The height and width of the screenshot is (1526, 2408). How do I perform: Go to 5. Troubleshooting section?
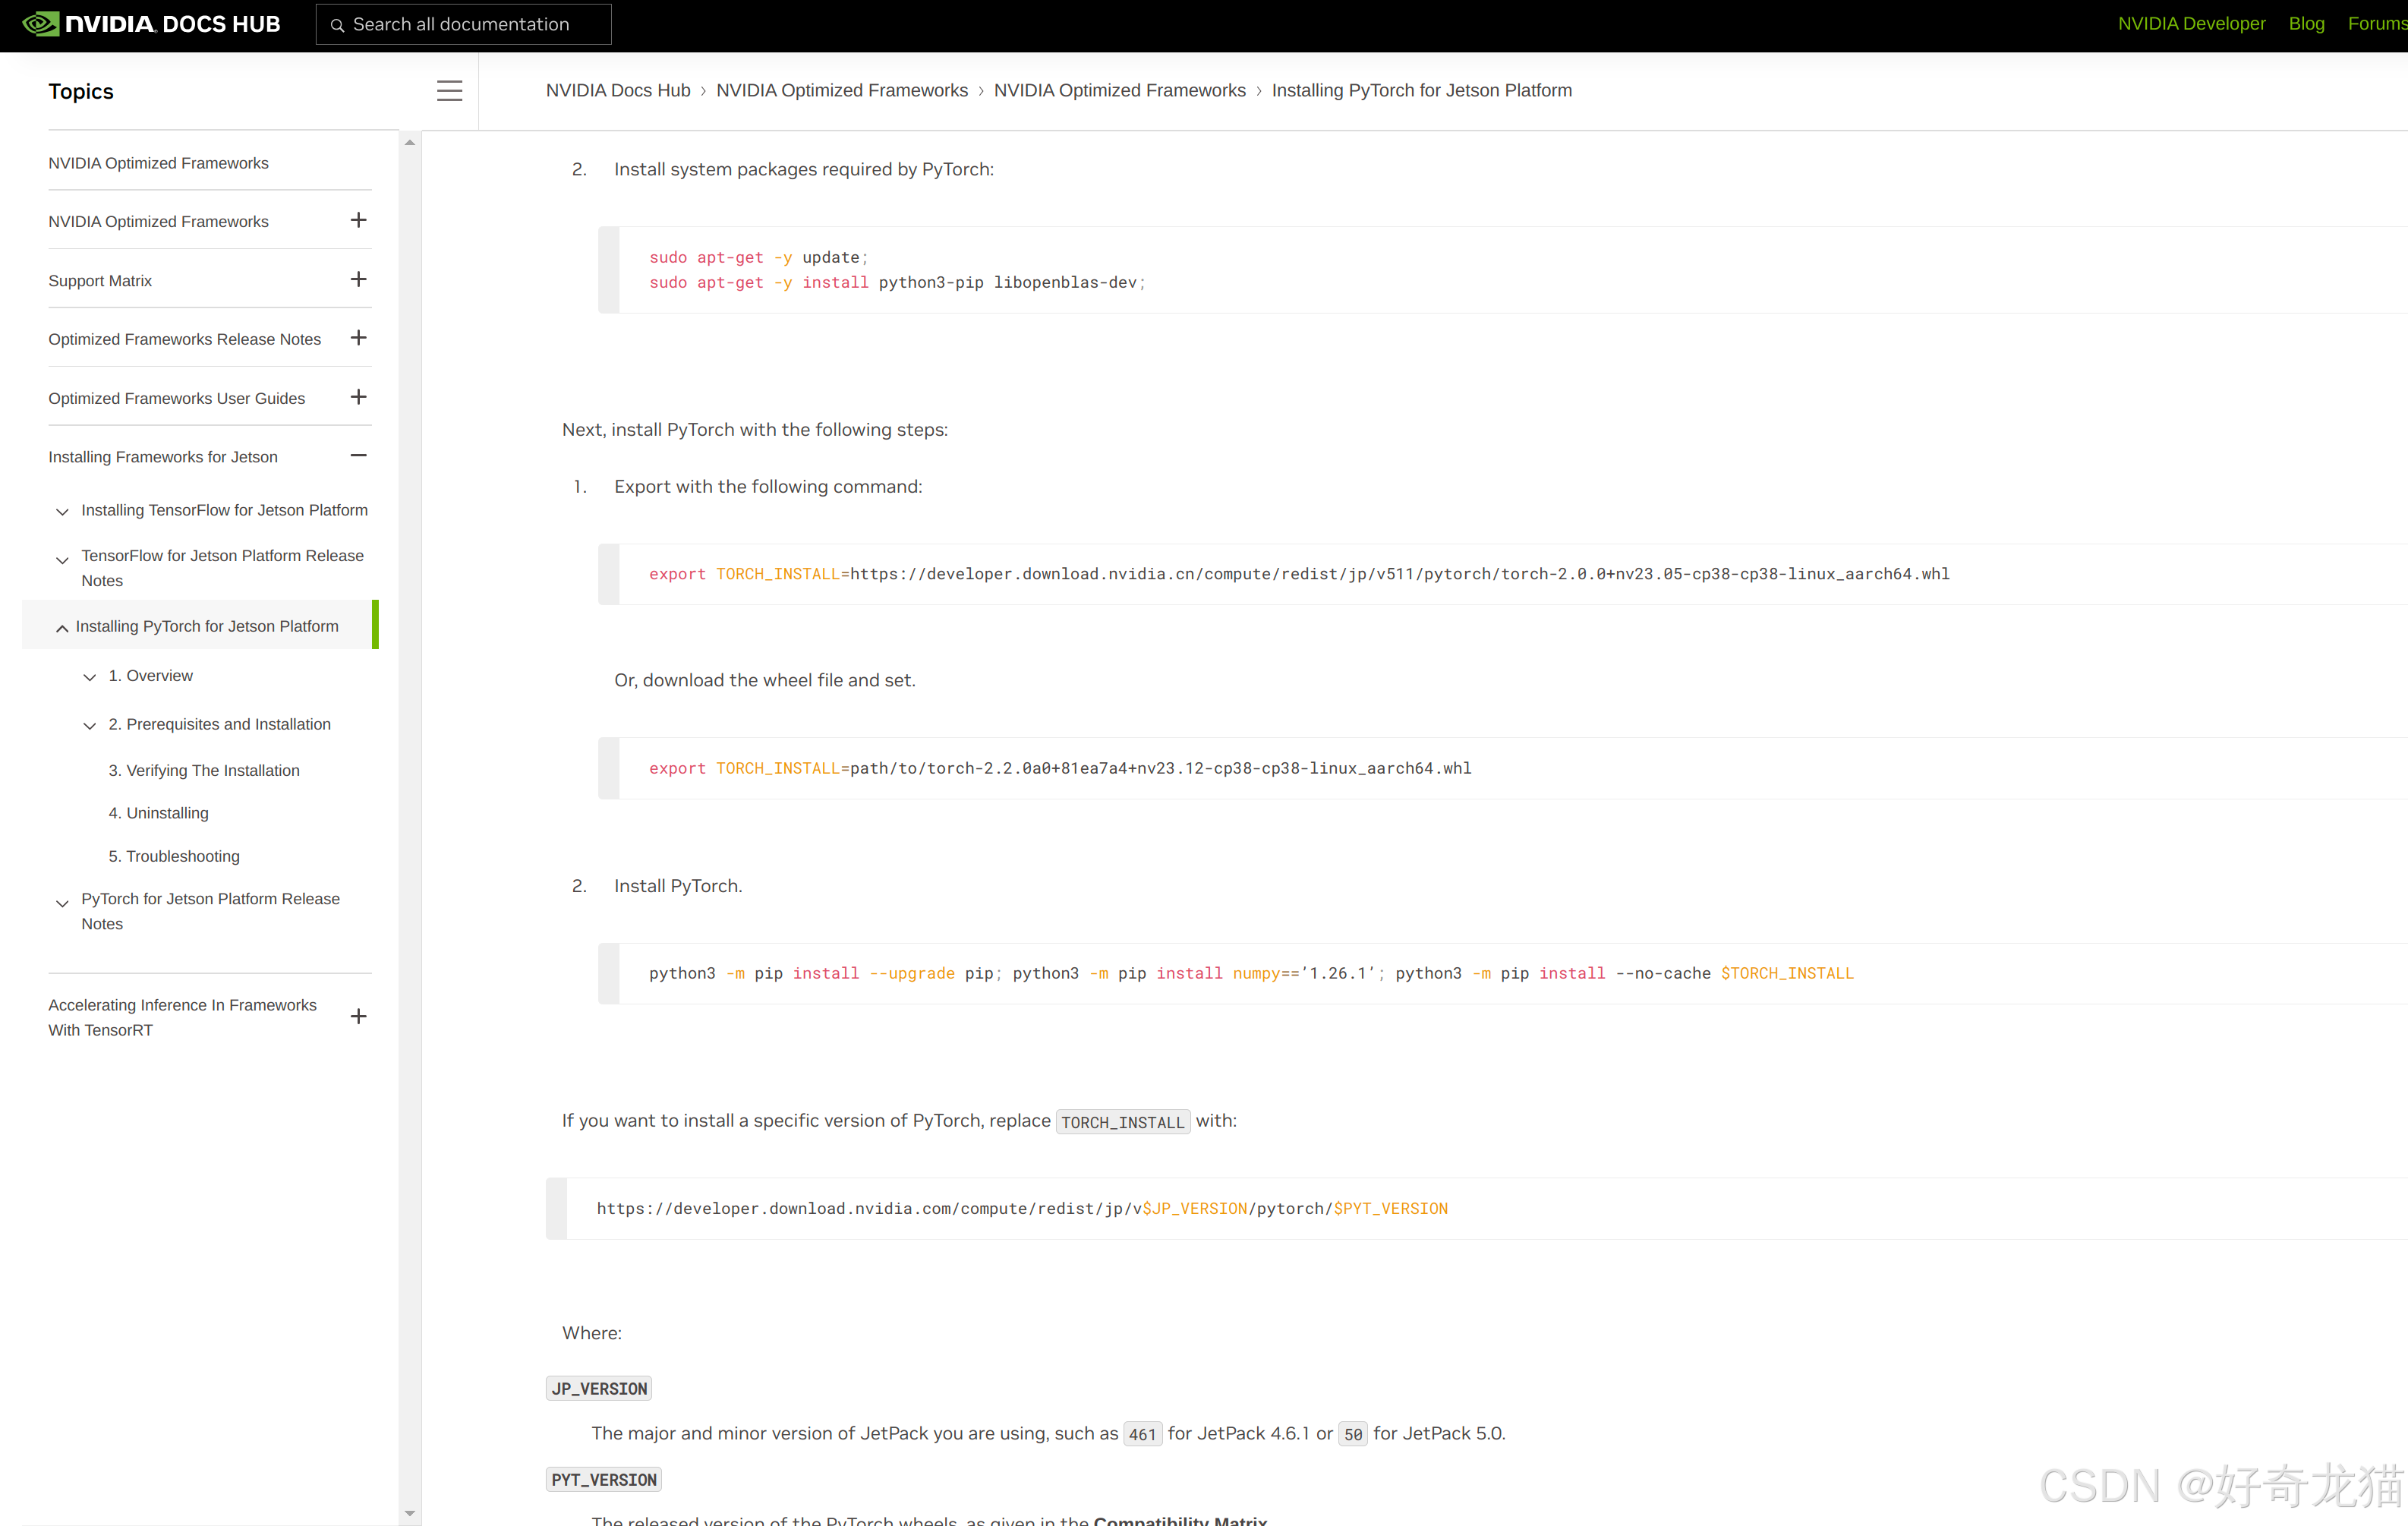(174, 856)
